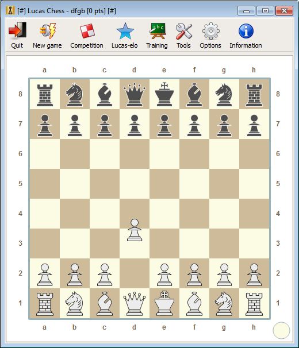Viewport: 299px width, 348px height.
Task: Select the black pawn on d7
Action: pyautogui.click(x=135, y=125)
